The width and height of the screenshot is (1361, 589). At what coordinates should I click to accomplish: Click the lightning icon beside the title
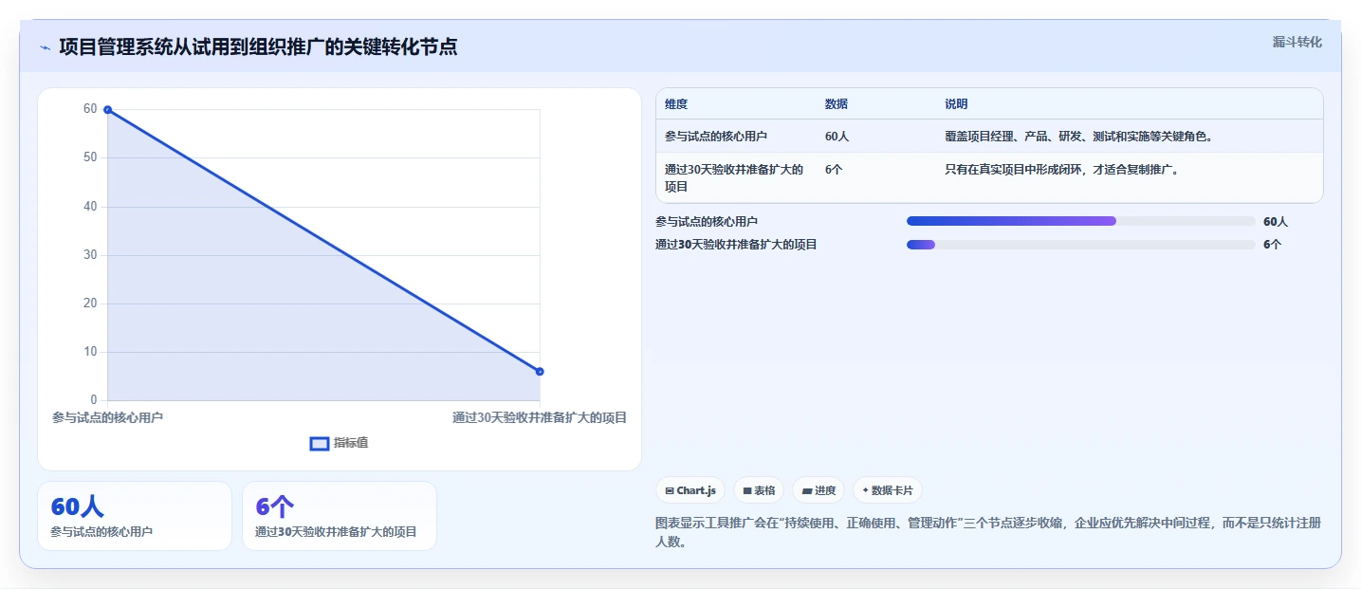point(45,47)
